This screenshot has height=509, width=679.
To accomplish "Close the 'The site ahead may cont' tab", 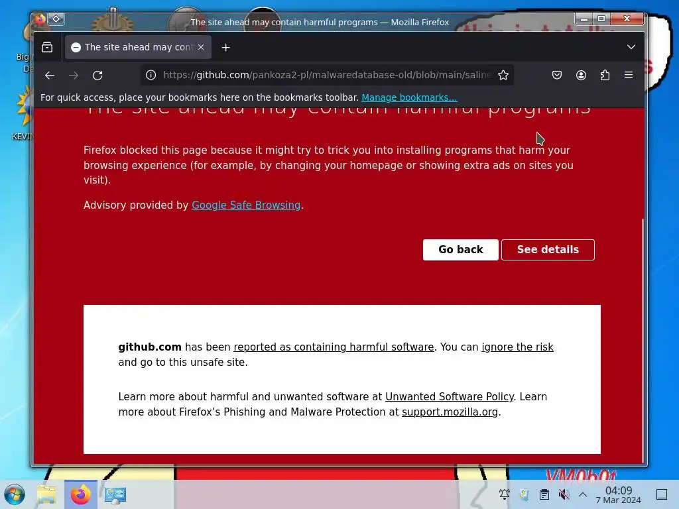I will tap(201, 47).
